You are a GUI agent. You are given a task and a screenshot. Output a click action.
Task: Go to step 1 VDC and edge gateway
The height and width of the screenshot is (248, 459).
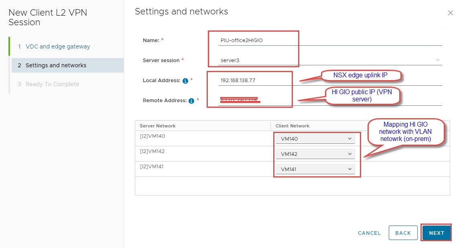(58, 46)
